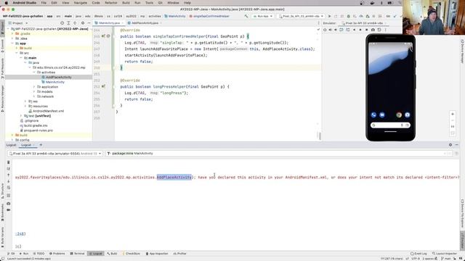The width and height of the screenshot is (465, 261).
Task: Open the Problems tool window
Action: coord(57,254)
